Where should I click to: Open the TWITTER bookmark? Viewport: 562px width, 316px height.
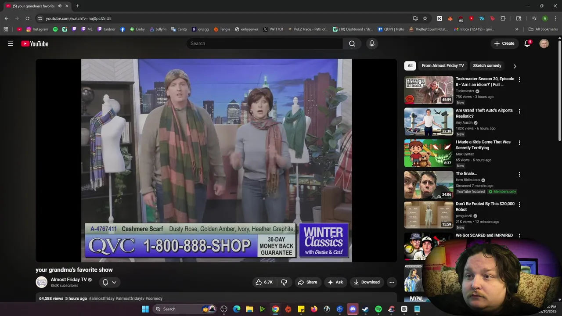pos(273,29)
